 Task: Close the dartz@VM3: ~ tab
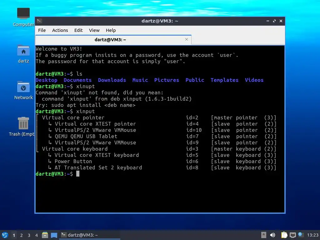(x=187, y=39)
